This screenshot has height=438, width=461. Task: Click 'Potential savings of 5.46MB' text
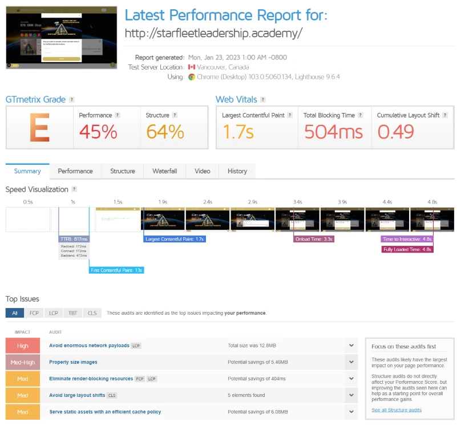[257, 362]
